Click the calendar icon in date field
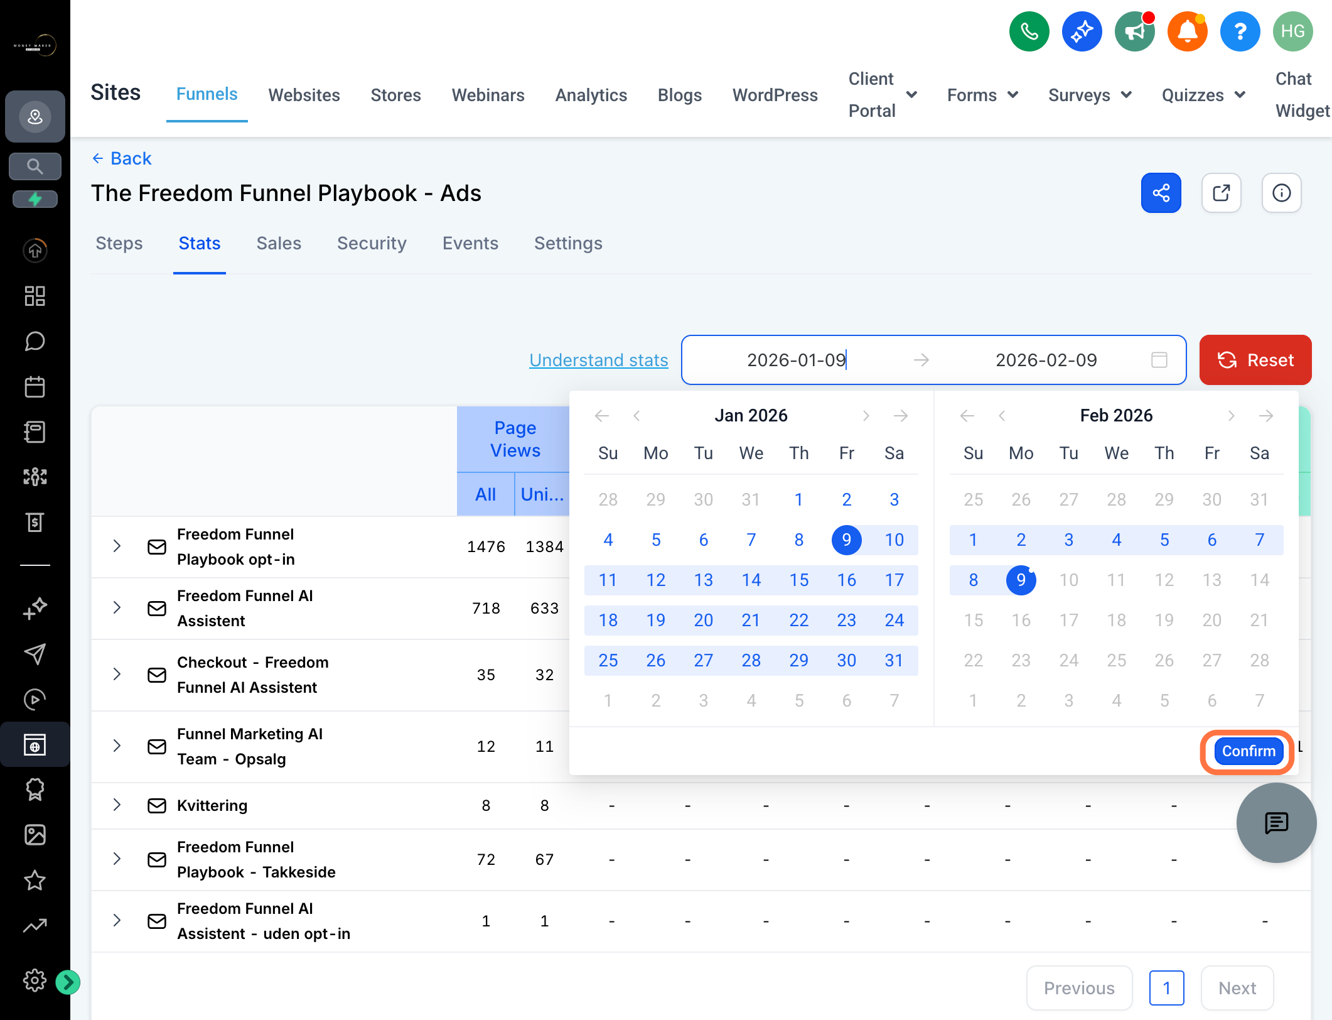 1159,360
